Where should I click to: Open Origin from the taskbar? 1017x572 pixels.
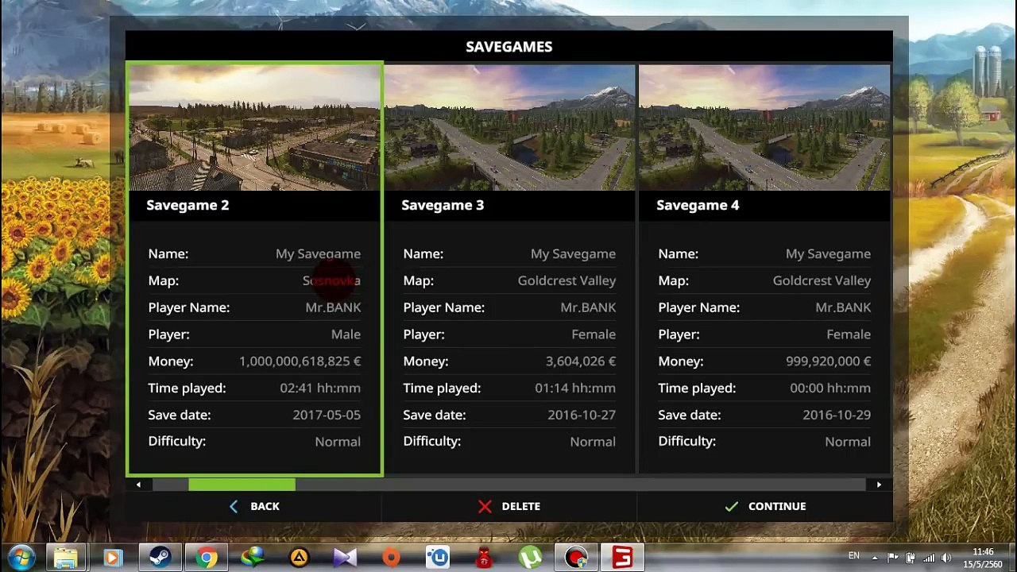(391, 558)
